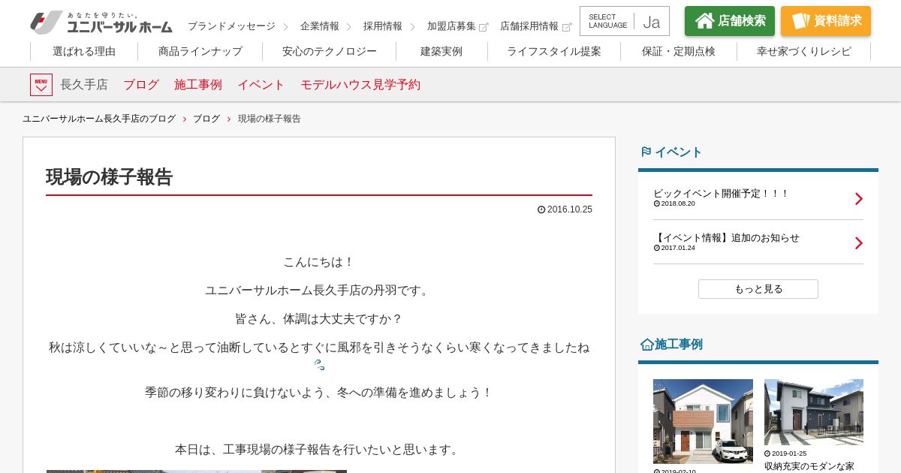901x473 pixels.
Task: Select 安心のテクノロジー menu item
Action: coord(330,52)
